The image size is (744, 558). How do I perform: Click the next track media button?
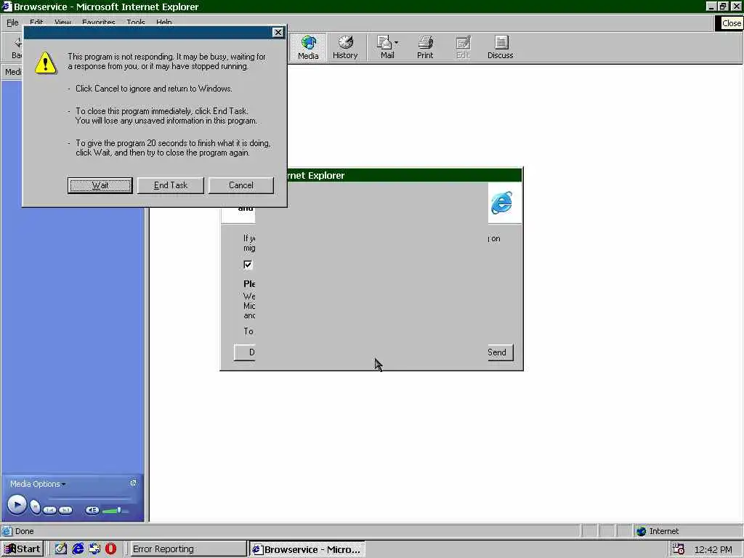tap(65, 510)
